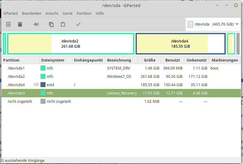Click the mount point / of sda4
Screen dimensions: 243x164
tap(75, 85)
